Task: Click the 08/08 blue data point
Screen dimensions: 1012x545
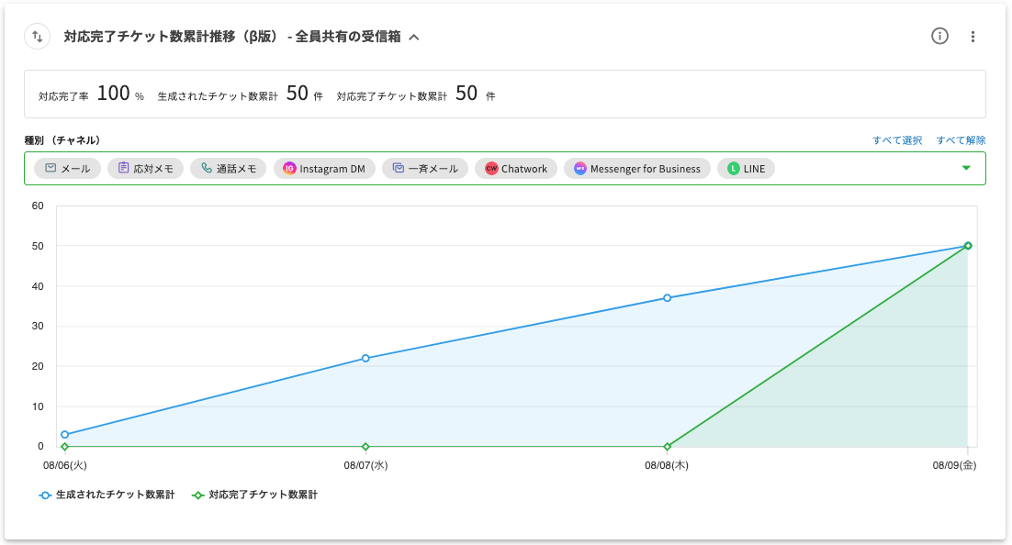Action: click(x=667, y=298)
